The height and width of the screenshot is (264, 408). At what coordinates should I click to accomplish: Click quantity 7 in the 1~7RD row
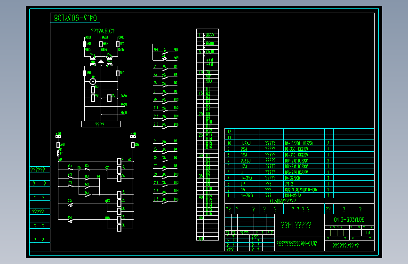pyautogui.click(x=328, y=195)
